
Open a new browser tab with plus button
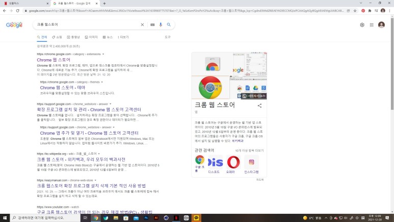click(x=104, y=4)
